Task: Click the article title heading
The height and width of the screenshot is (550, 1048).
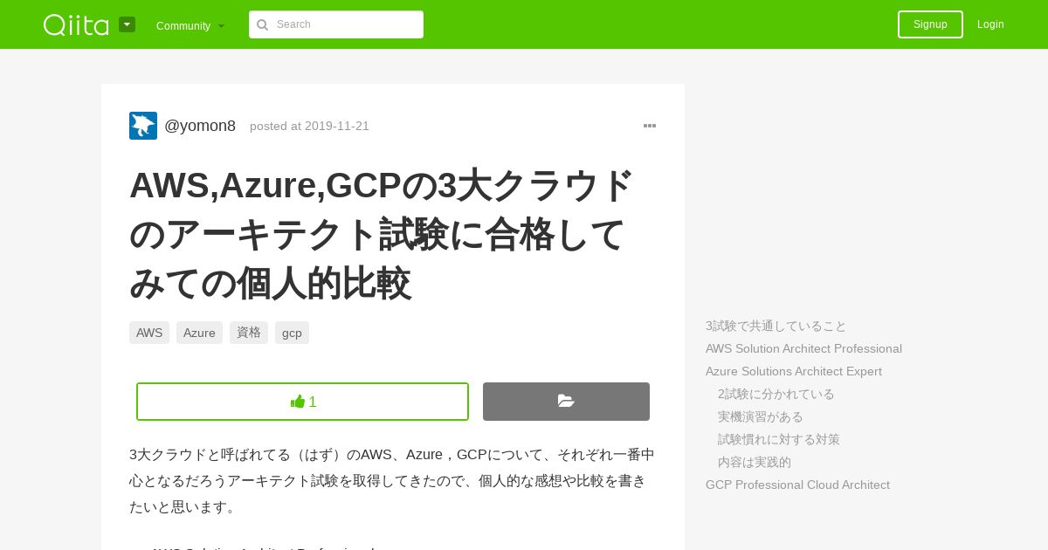Action: click(x=382, y=234)
